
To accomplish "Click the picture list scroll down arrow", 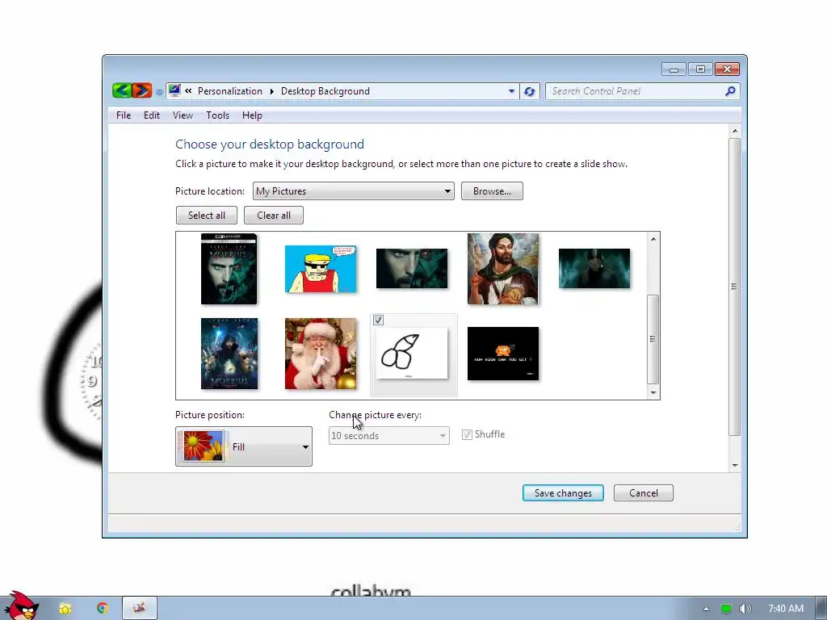I will point(653,393).
